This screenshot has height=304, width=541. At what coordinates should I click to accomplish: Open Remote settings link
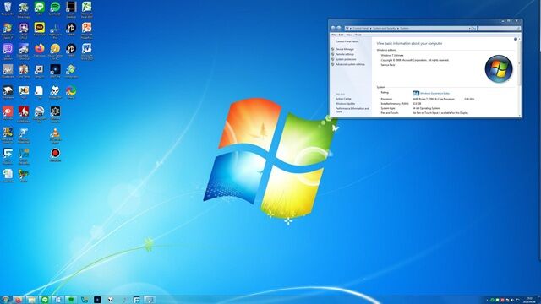pyautogui.click(x=344, y=54)
